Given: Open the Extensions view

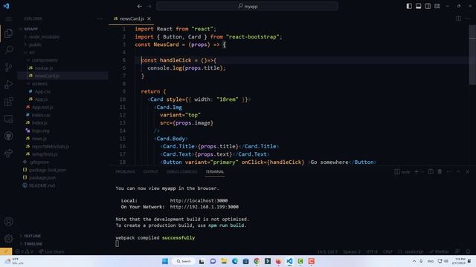Looking at the screenshot, I should (8, 102).
